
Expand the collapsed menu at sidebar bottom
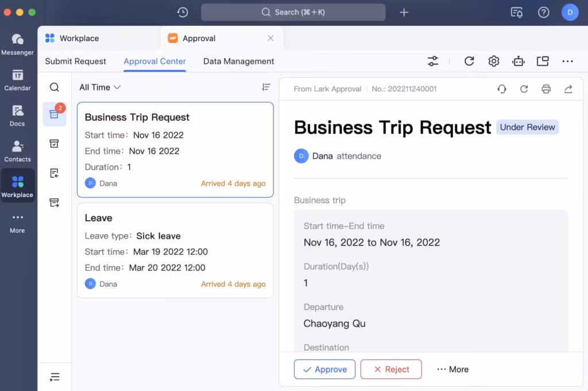coord(55,377)
